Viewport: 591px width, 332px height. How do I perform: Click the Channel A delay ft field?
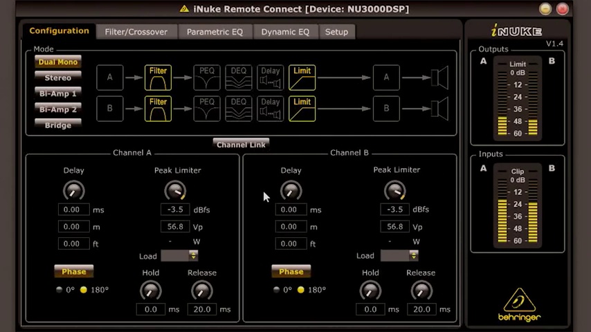click(x=74, y=243)
